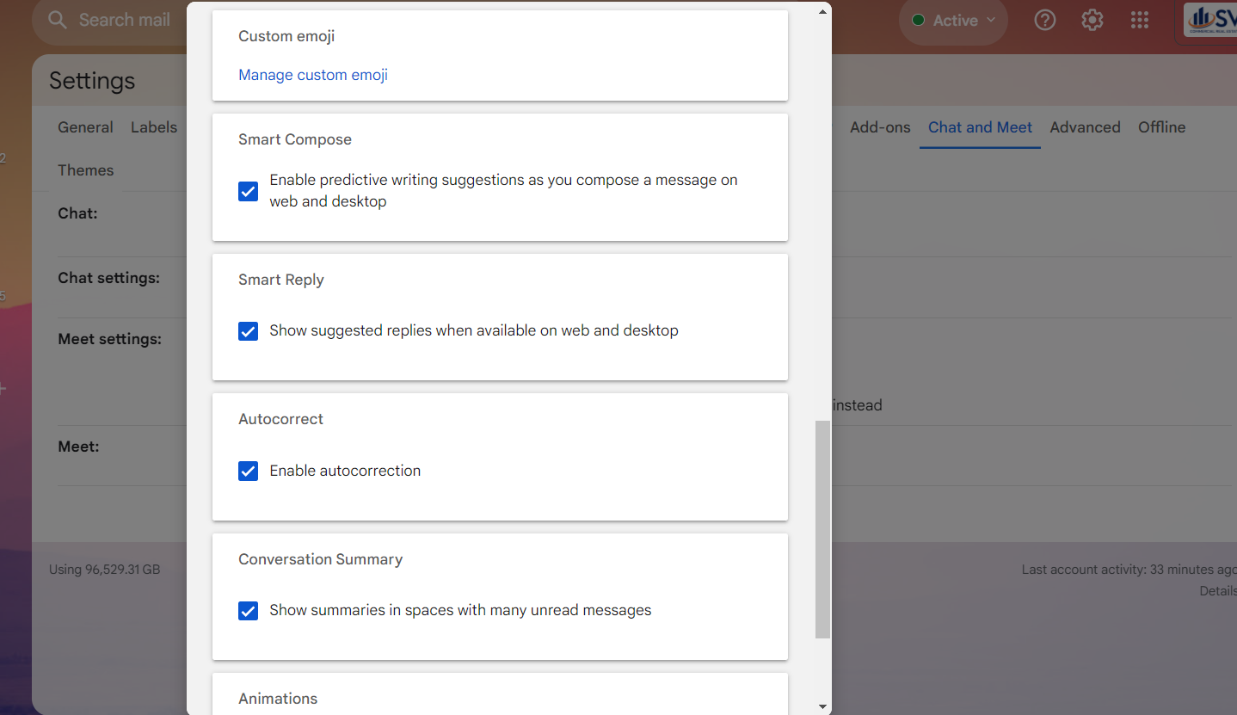Click the scroll down arrow in dialog
Image resolution: width=1237 pixels, height=715 pixels.
822,706
